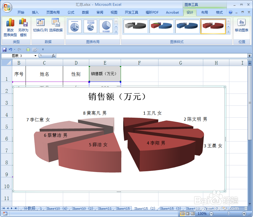Apply the multicolor pie chart style

click(x=161, y=26)
